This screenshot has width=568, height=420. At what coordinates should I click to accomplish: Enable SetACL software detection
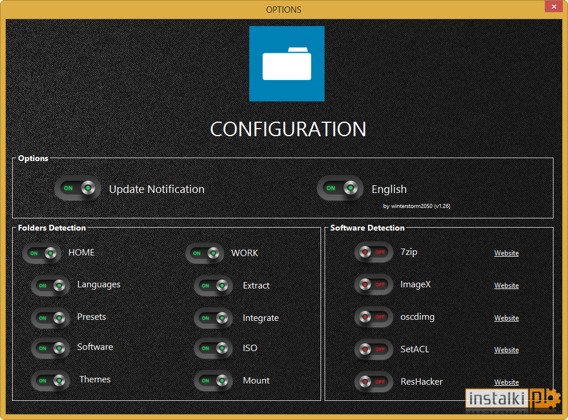point(373,349)
